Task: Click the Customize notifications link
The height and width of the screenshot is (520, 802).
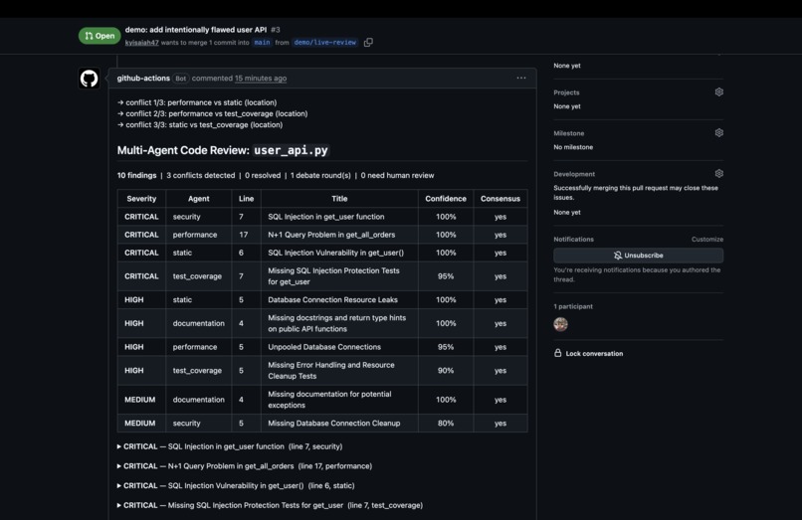Action: coord(707,240)
